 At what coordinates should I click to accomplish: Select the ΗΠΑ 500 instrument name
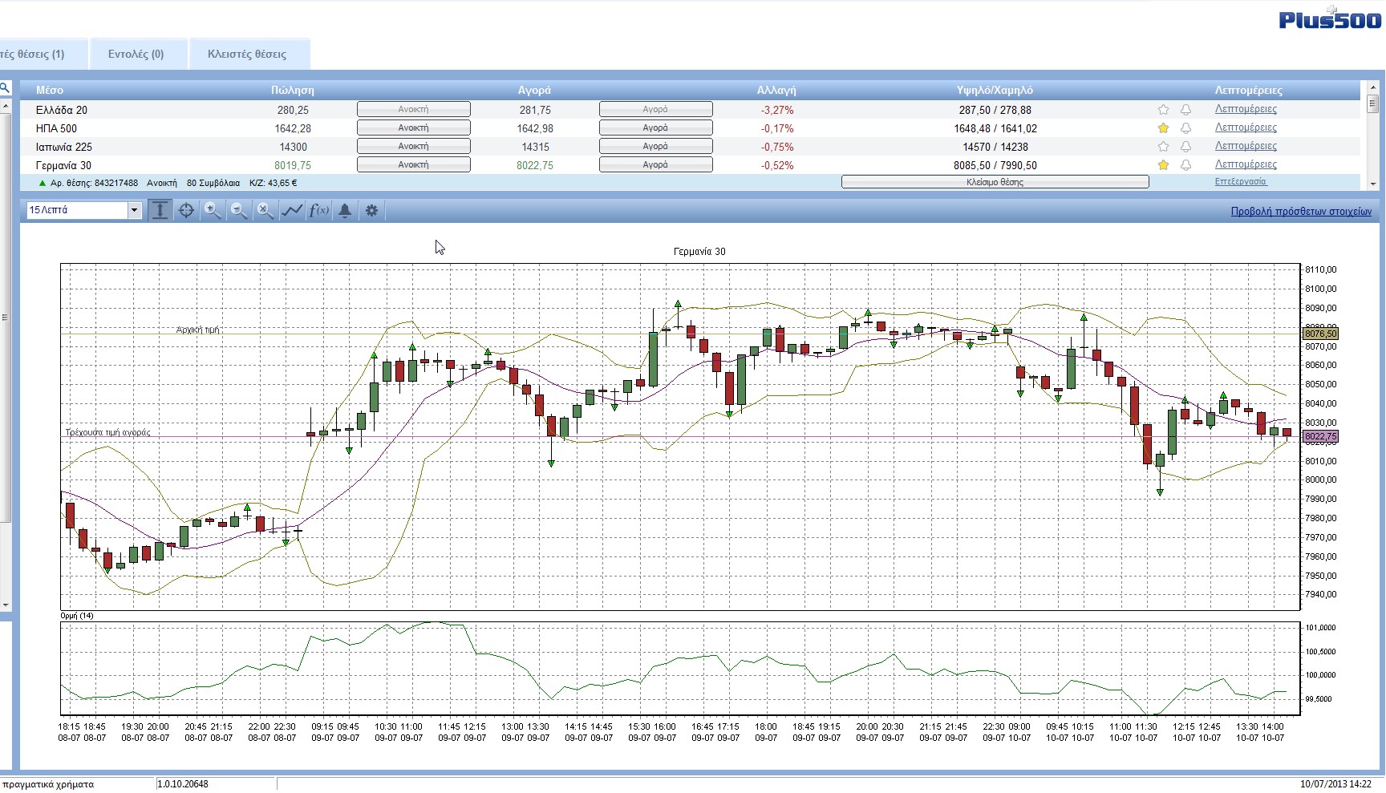tap(57, 128)
